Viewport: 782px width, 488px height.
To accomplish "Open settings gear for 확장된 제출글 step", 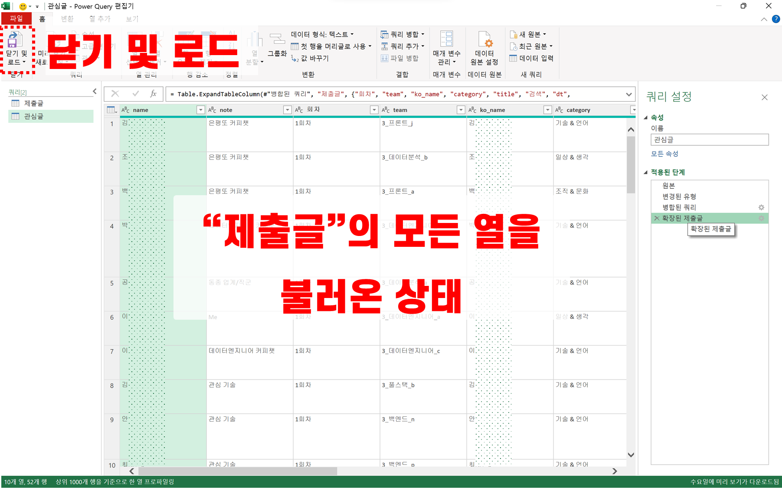I will point(761,218).
